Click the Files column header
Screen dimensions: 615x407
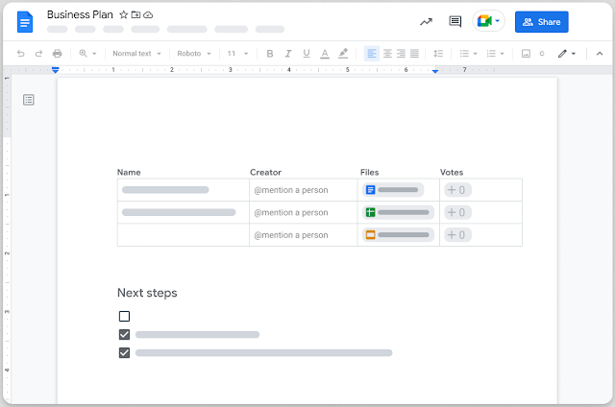point(369,173)
